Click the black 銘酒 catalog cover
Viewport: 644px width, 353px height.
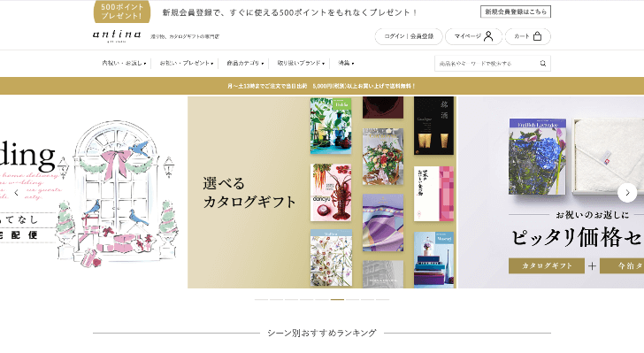433,126
